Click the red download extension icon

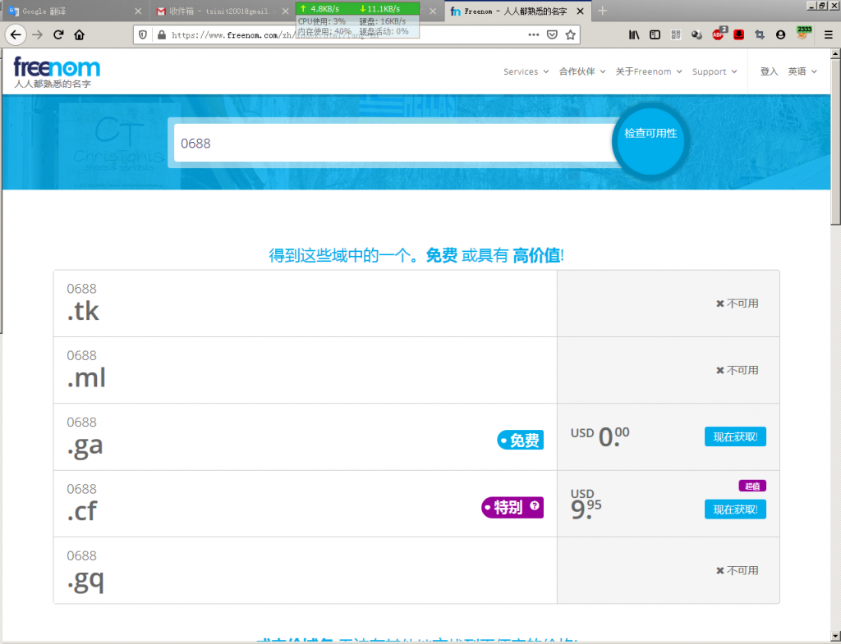pyautogui.click(x=738, y=34)
